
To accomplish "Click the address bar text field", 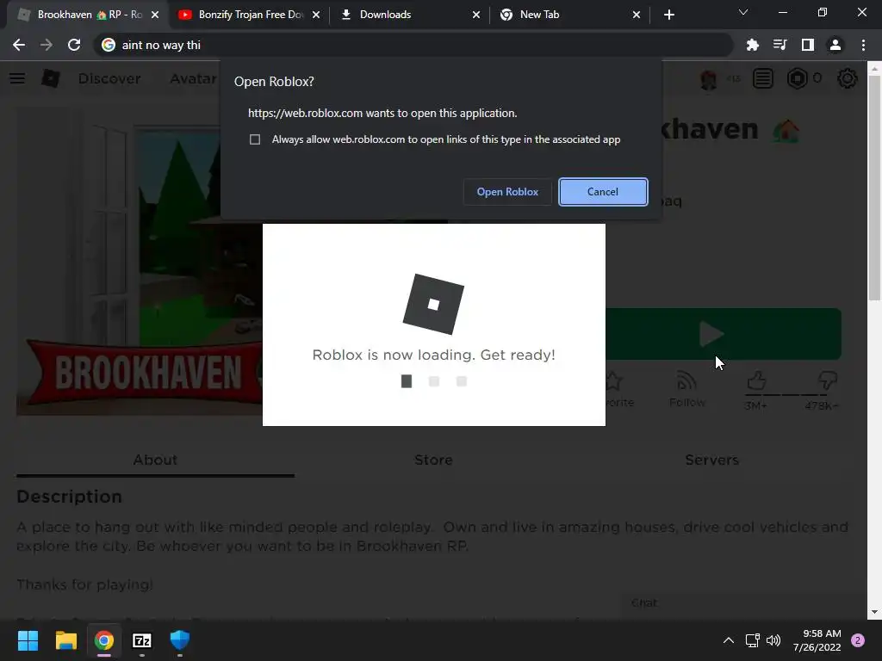I will click(x=413, y=45).
